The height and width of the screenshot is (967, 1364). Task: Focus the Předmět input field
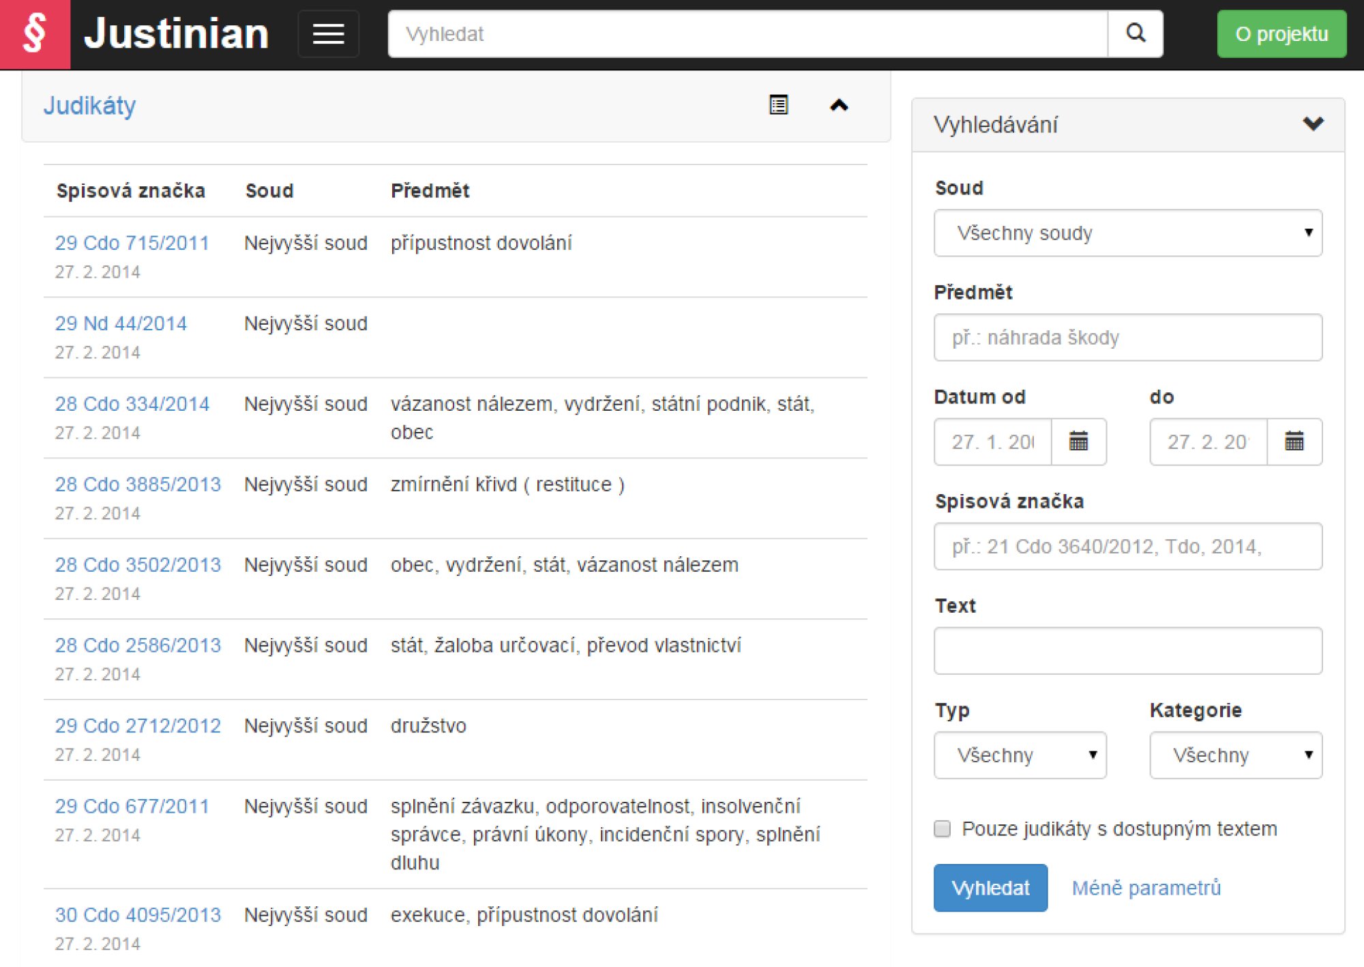click(x=1127, y=338)
